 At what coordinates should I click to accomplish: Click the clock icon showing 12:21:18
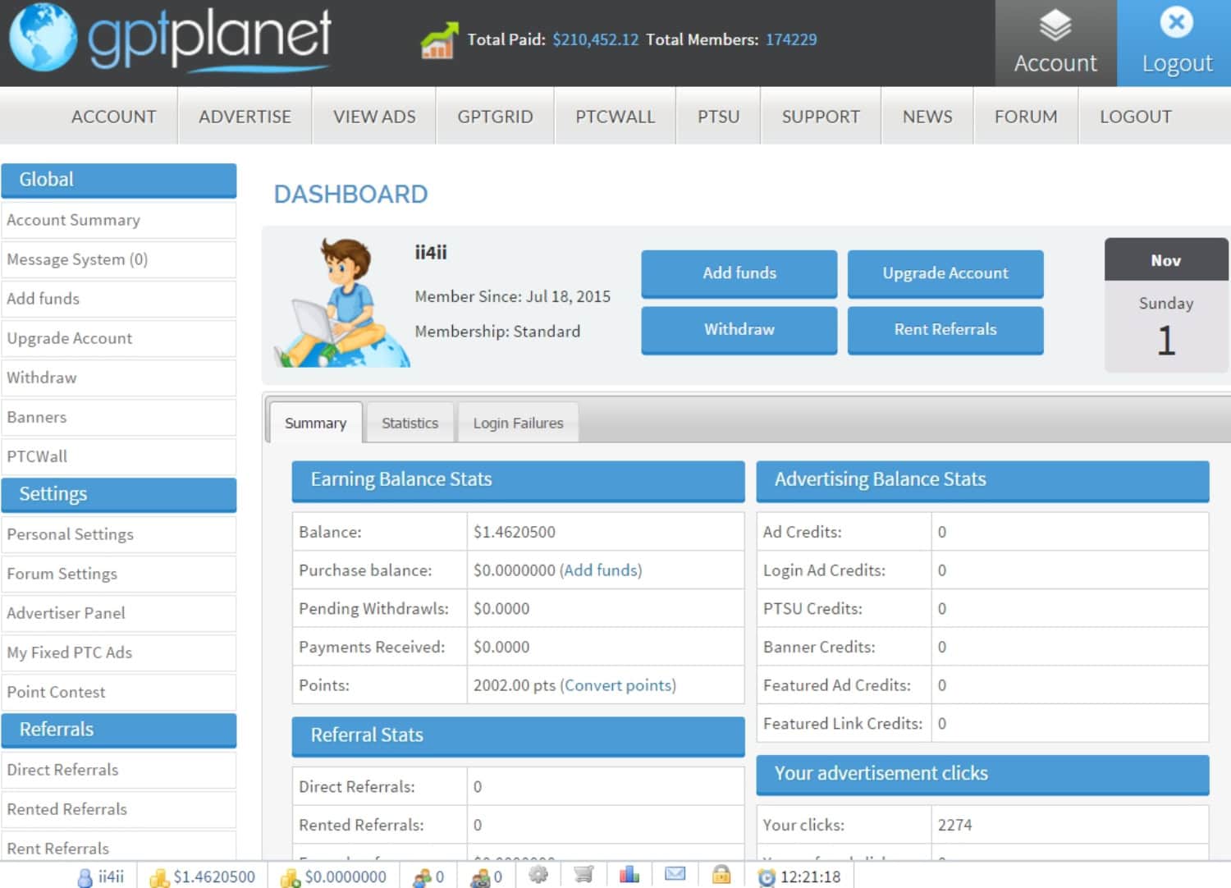tap(767, 877)
